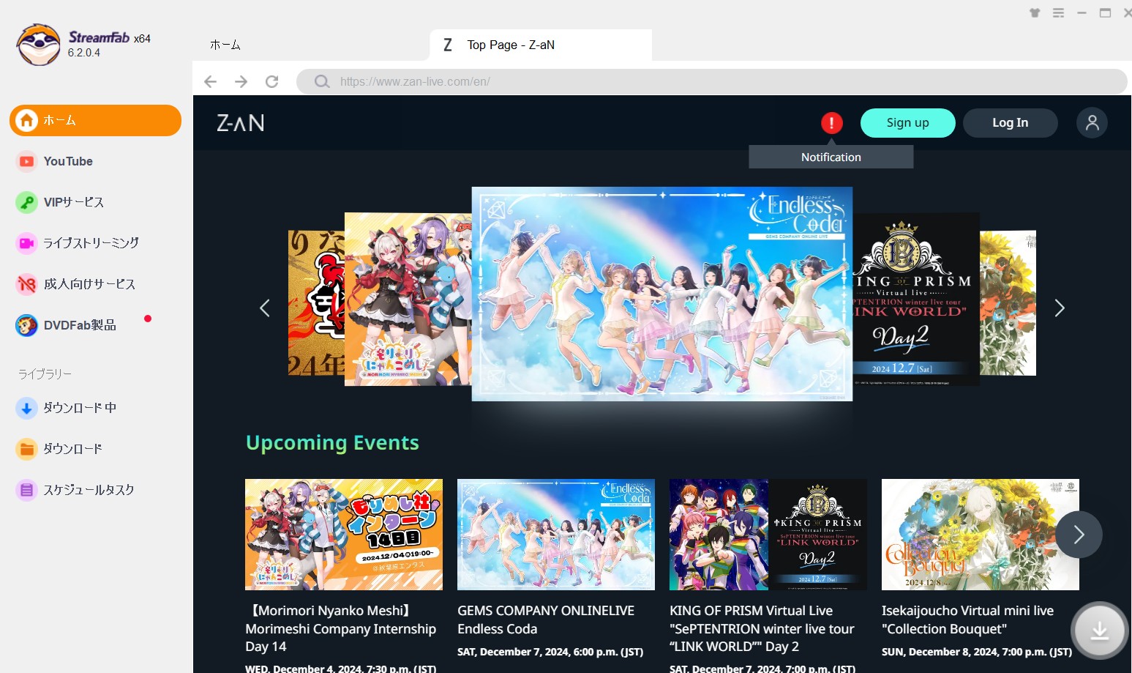Image resolution: width=1132 pixels, height=673 pixels.
Task: Open Endless Coda upcoming event thumbnail
Action: point(556,535)
